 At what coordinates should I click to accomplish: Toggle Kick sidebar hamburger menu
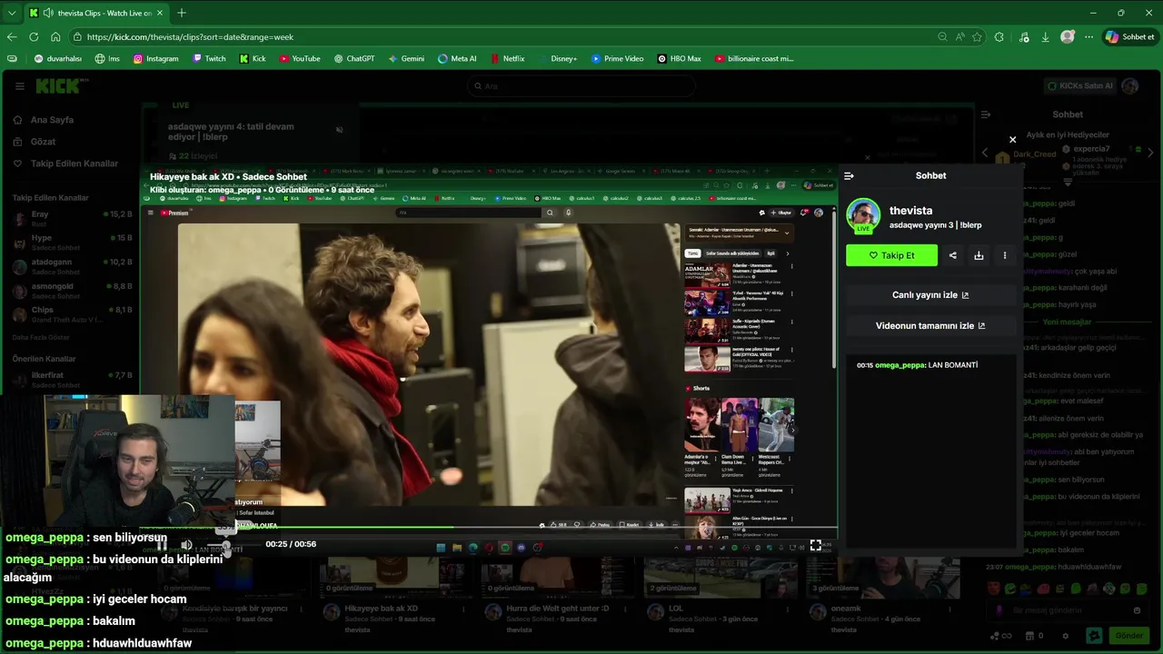(x=19, y=86)
